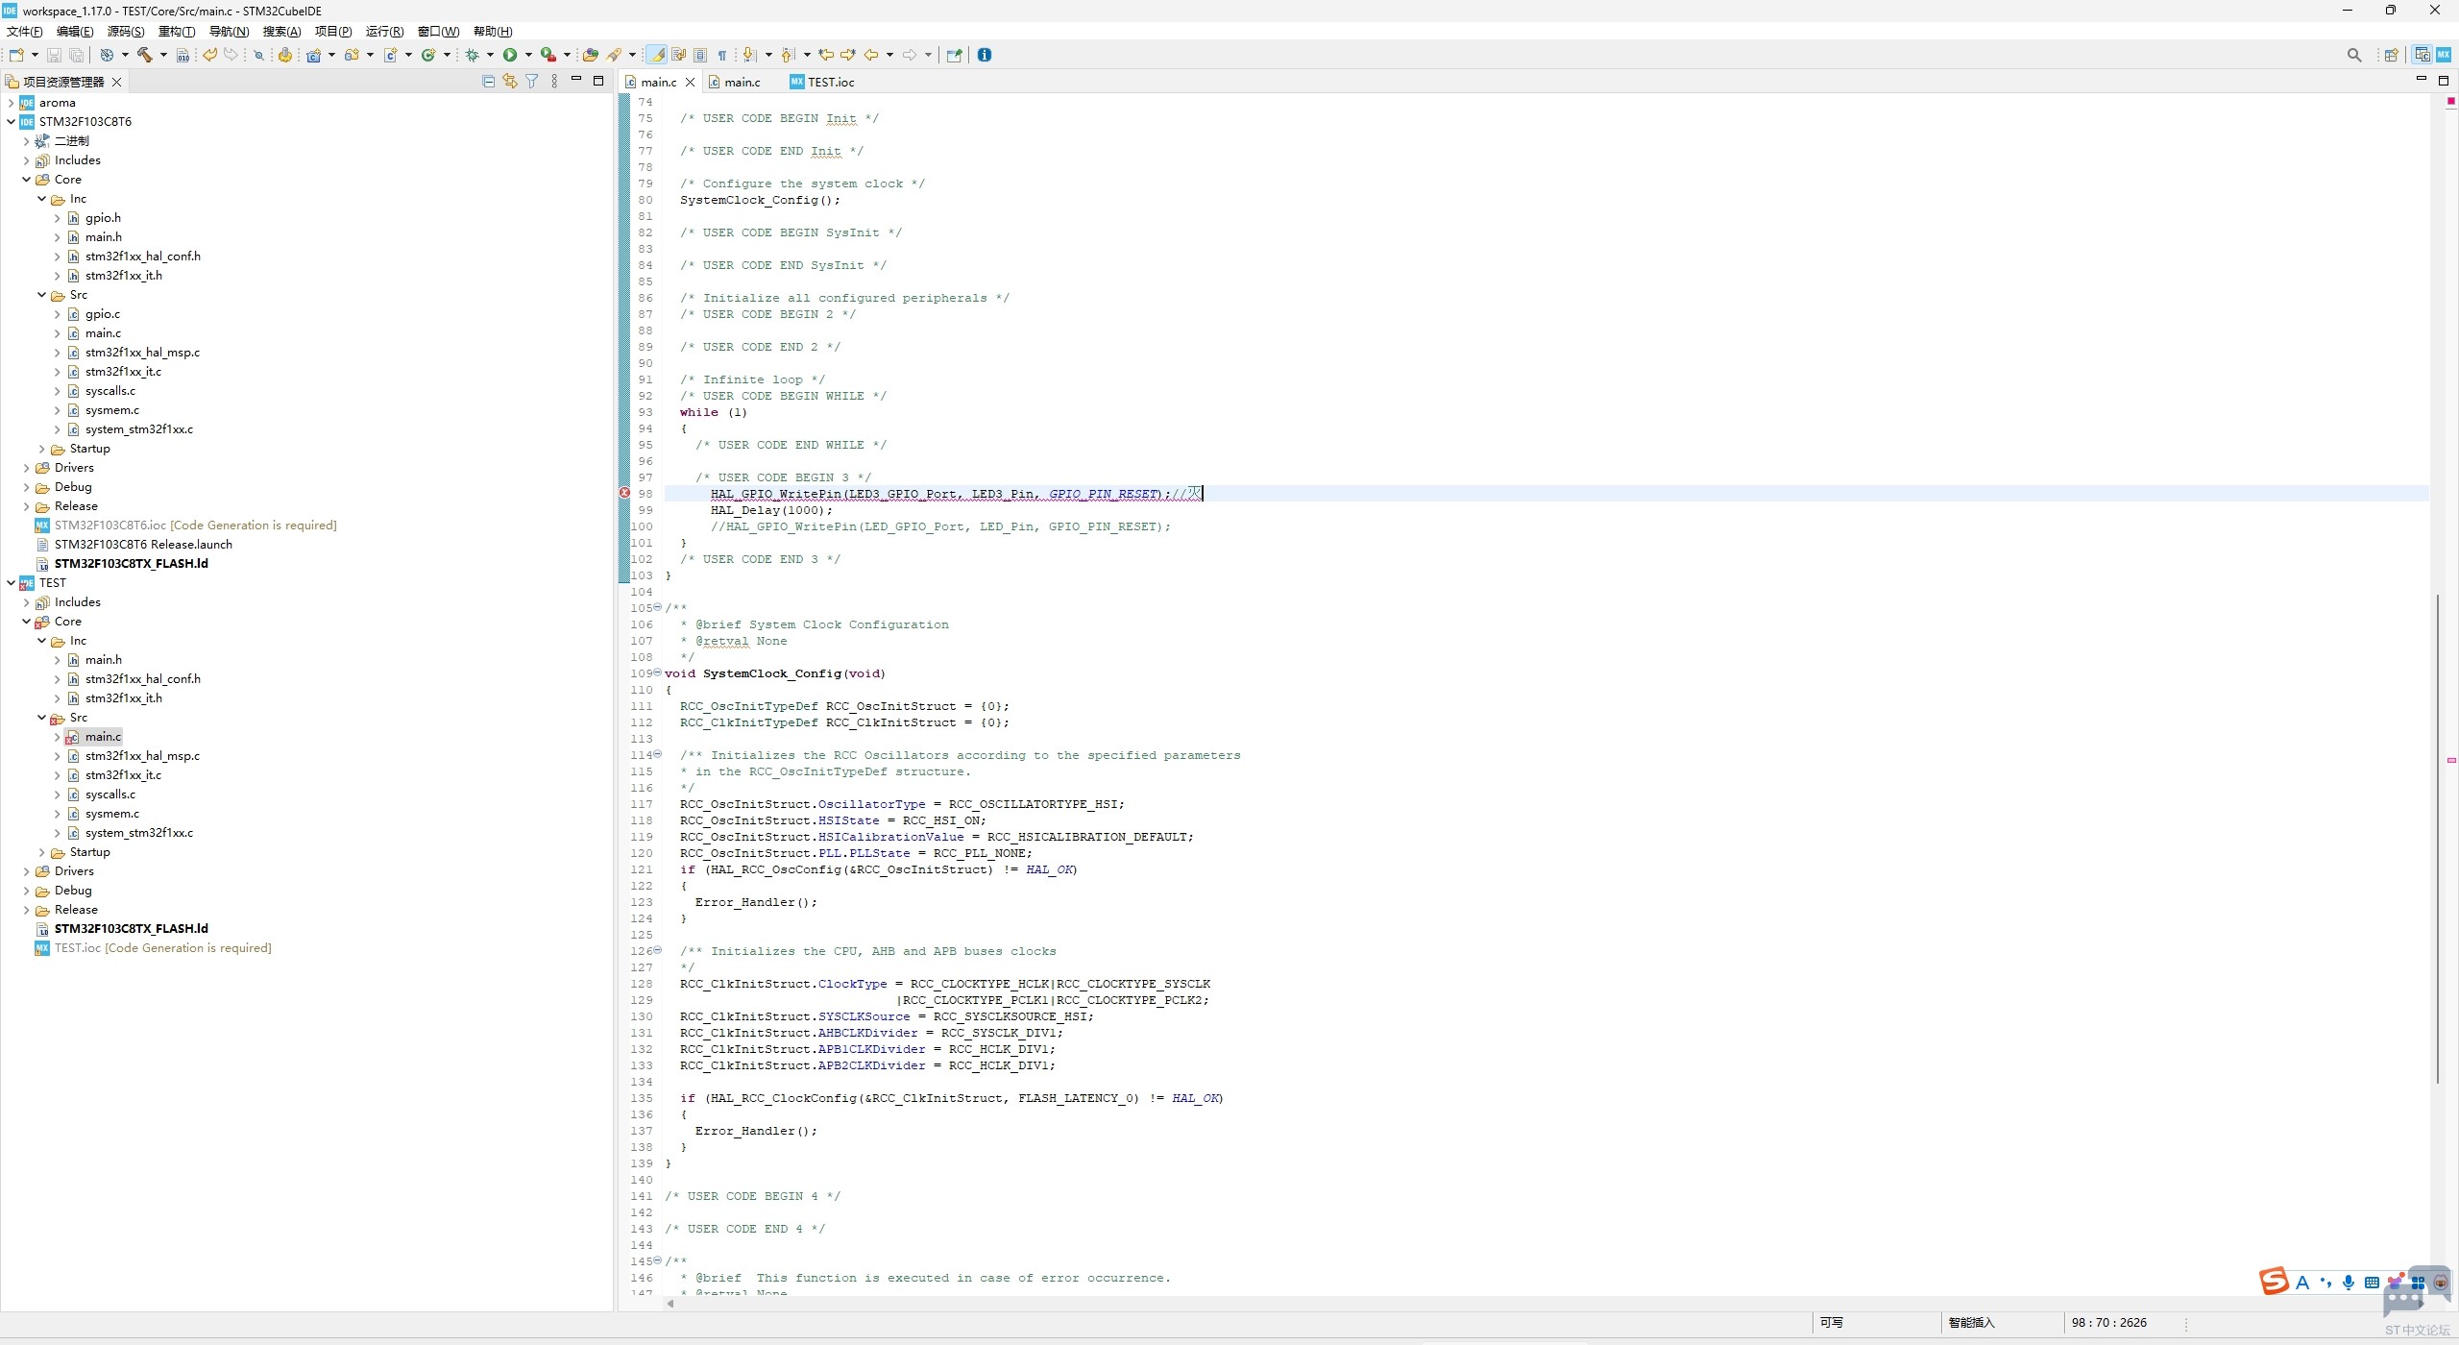Click the Back navigation arrow icon
Image resolution: width=2459 pixels, height=1345 pixels.
coord(870,55)
